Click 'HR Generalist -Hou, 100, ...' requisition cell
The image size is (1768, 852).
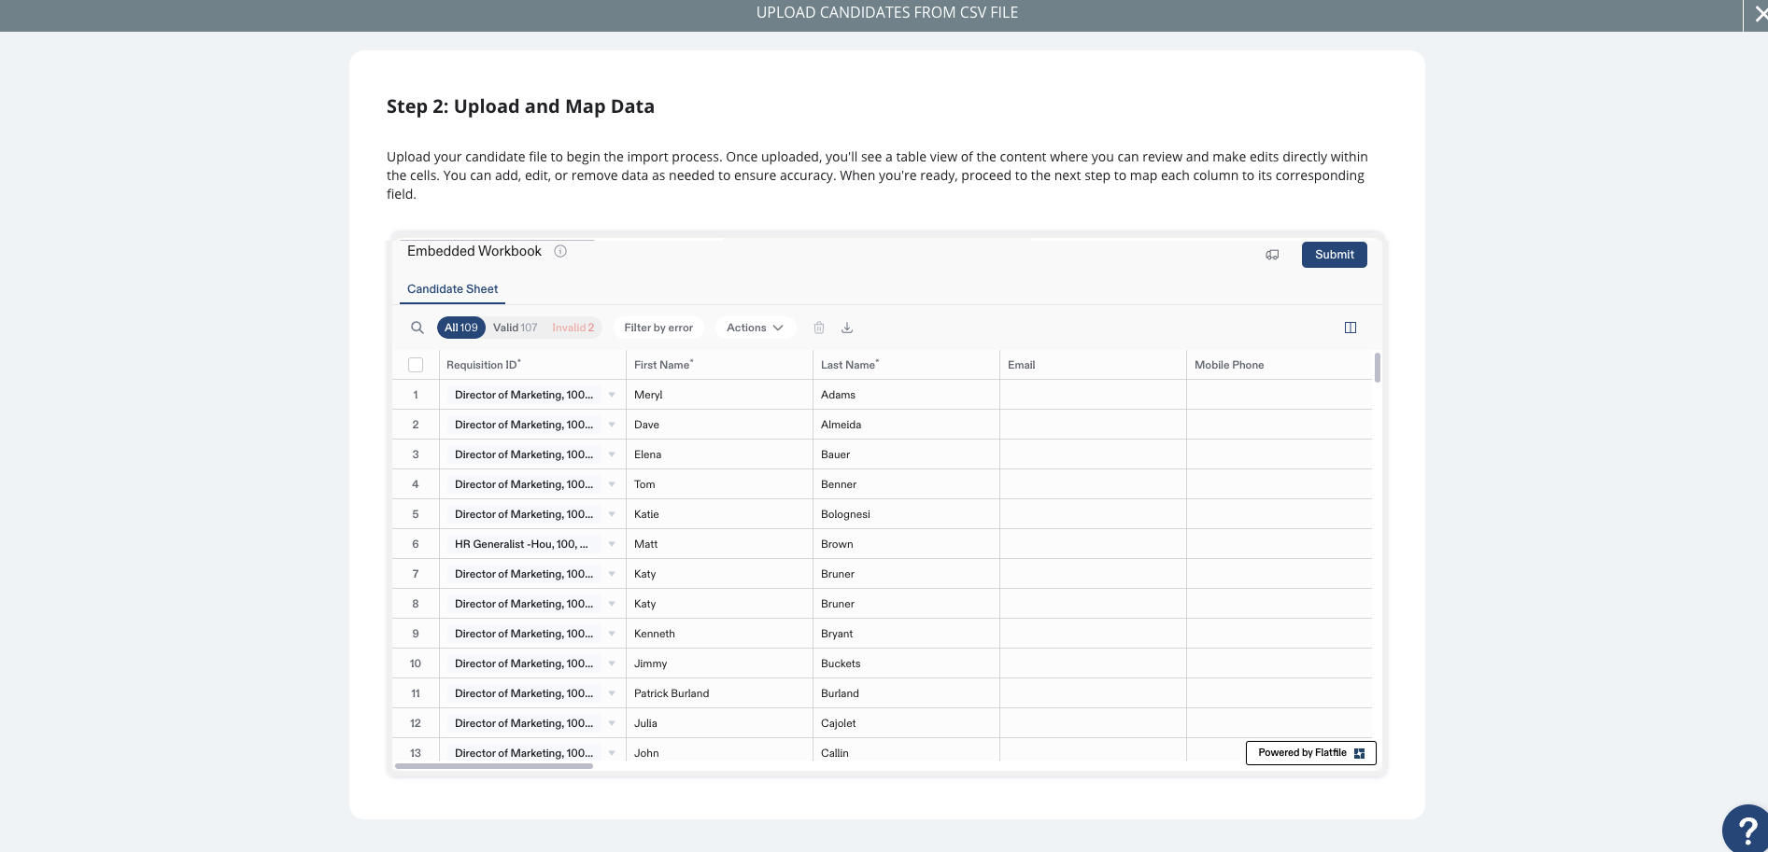click(x=532, y=544)
